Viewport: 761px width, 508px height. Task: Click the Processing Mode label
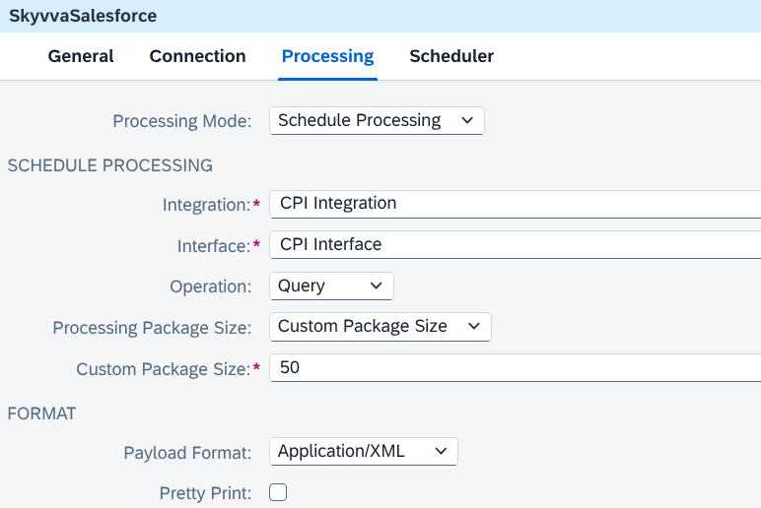182,121
